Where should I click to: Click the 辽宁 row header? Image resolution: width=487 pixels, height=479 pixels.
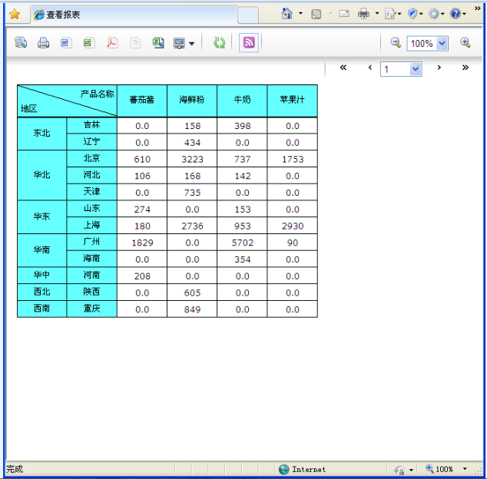(91, 142)
